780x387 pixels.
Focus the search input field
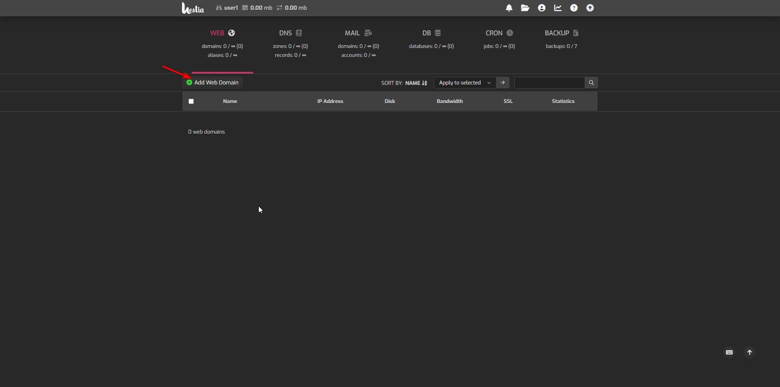pos(549,83)
